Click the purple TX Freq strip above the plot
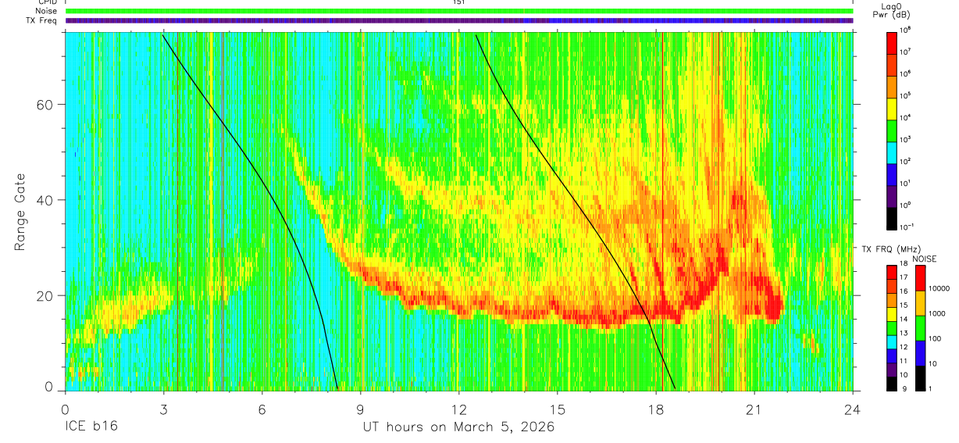 (x=459, y=21)
